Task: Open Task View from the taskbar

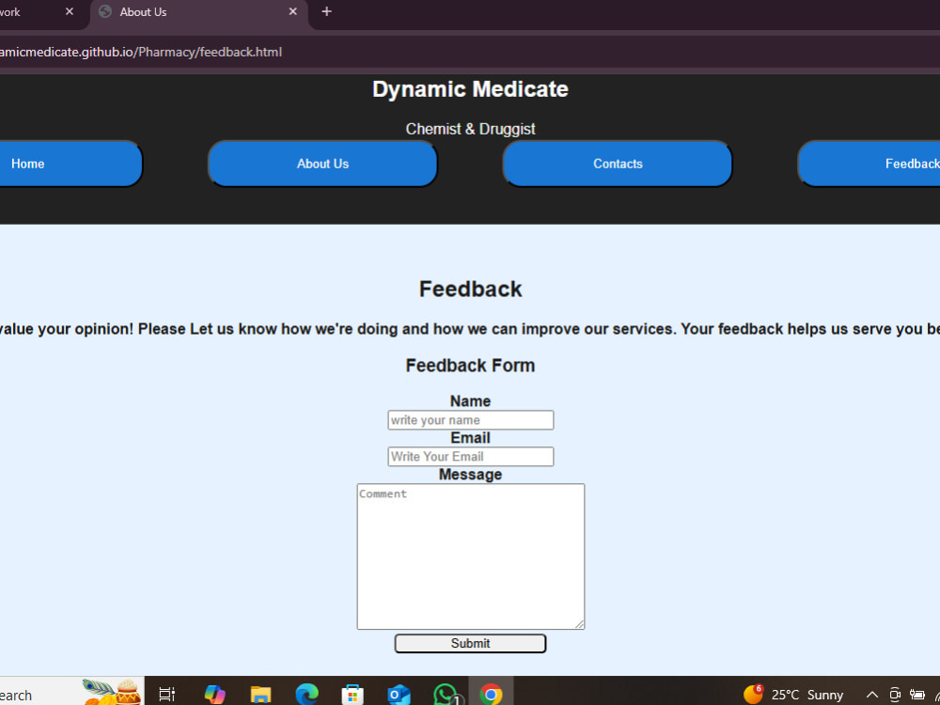Action: point(166,695)
